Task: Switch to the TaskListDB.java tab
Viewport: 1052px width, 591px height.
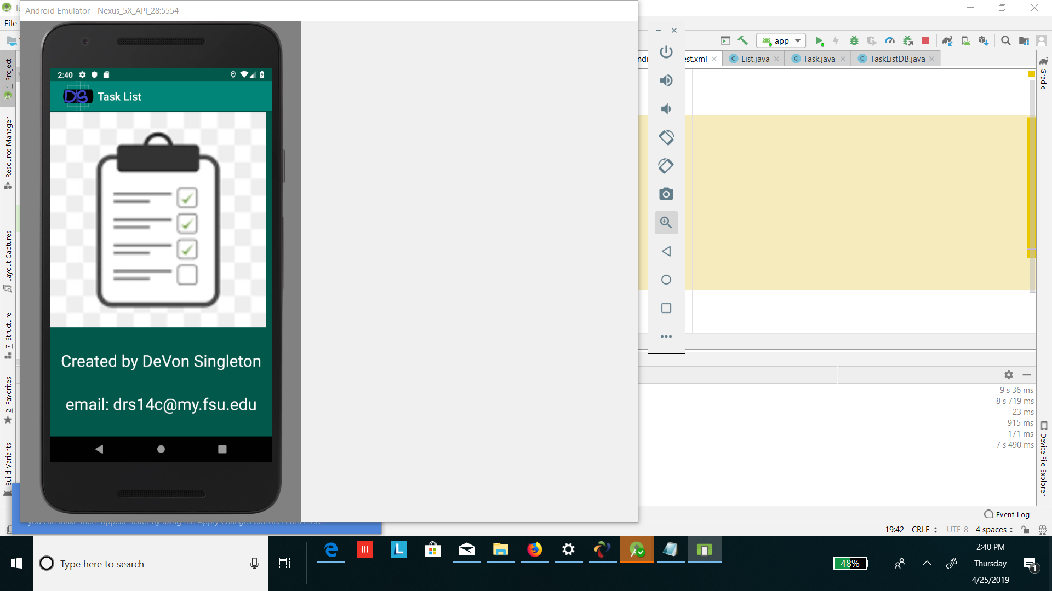Action: point(896,59)
